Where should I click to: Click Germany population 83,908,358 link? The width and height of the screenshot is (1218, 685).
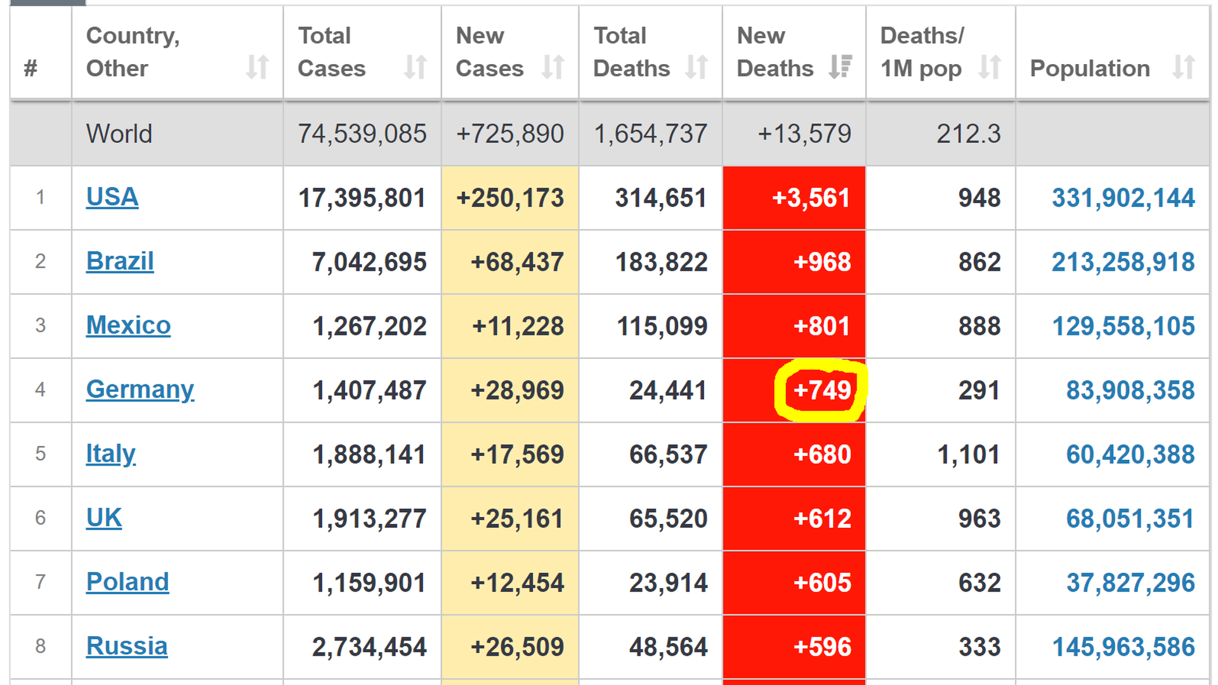1130,390
